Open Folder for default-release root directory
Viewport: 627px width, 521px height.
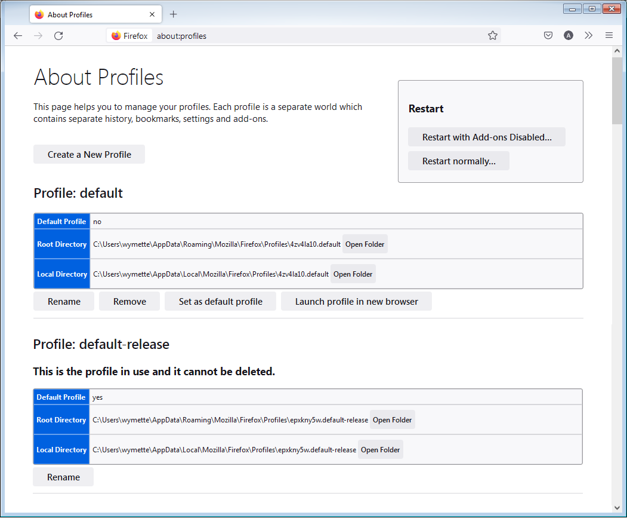pos(393,420)
